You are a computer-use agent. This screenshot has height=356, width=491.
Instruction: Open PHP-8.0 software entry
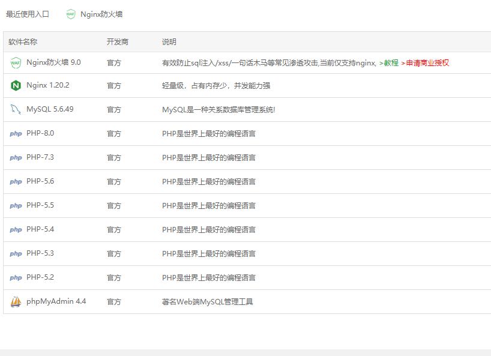click(40, 133)
